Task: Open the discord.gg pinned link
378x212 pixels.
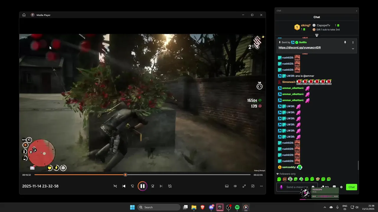Action: pos(299,47)
